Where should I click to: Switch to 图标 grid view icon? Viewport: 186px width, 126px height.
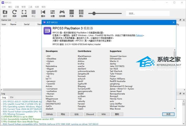point(81,13)
